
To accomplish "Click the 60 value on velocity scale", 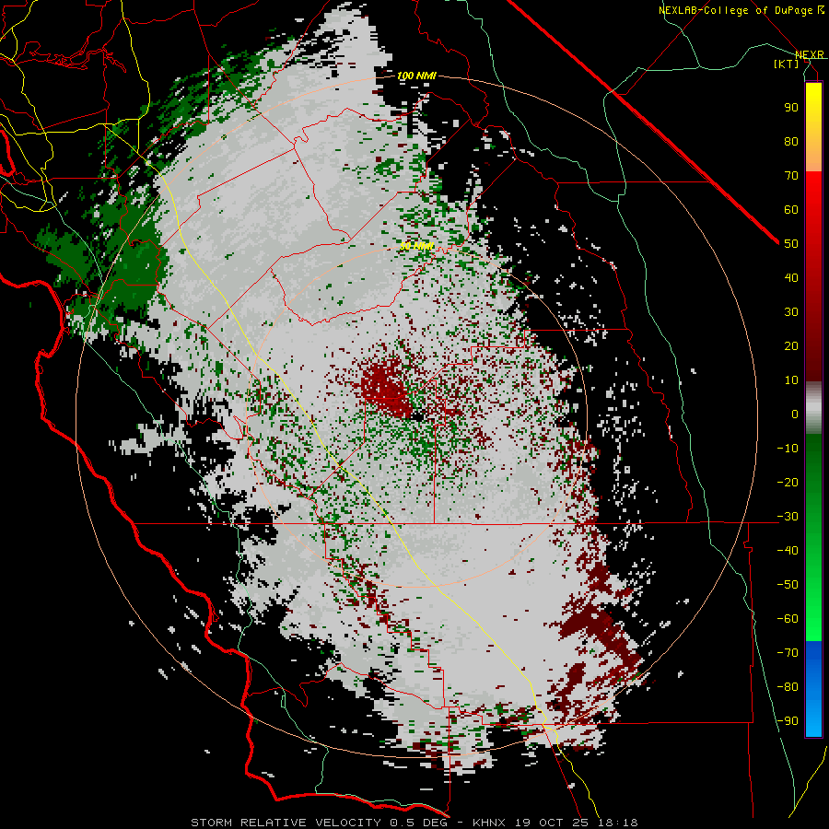I will coord(791,210).
